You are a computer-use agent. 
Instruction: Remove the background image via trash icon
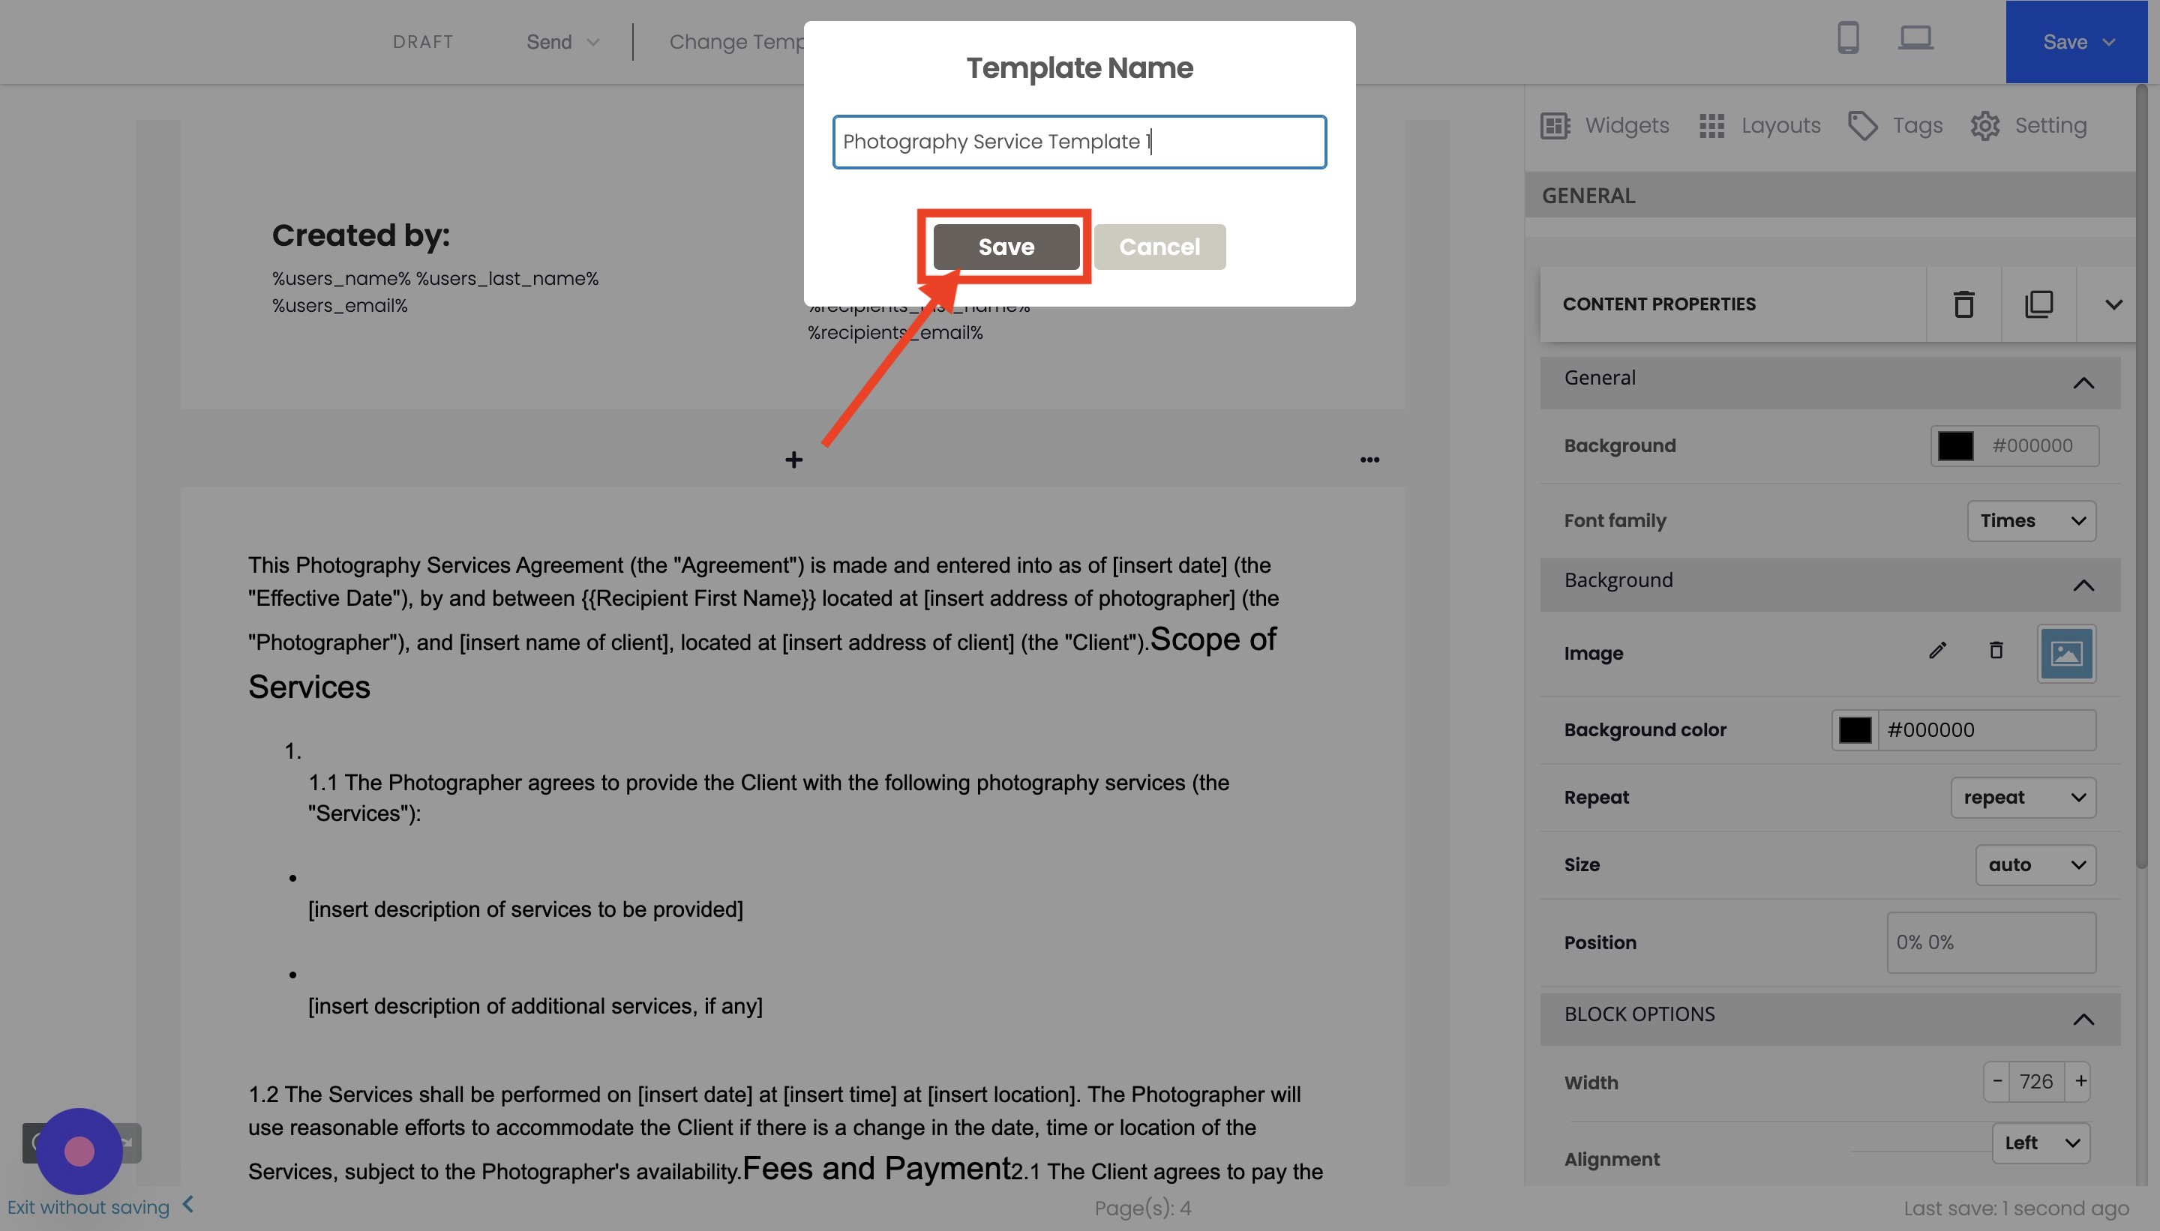[1996, 651]
